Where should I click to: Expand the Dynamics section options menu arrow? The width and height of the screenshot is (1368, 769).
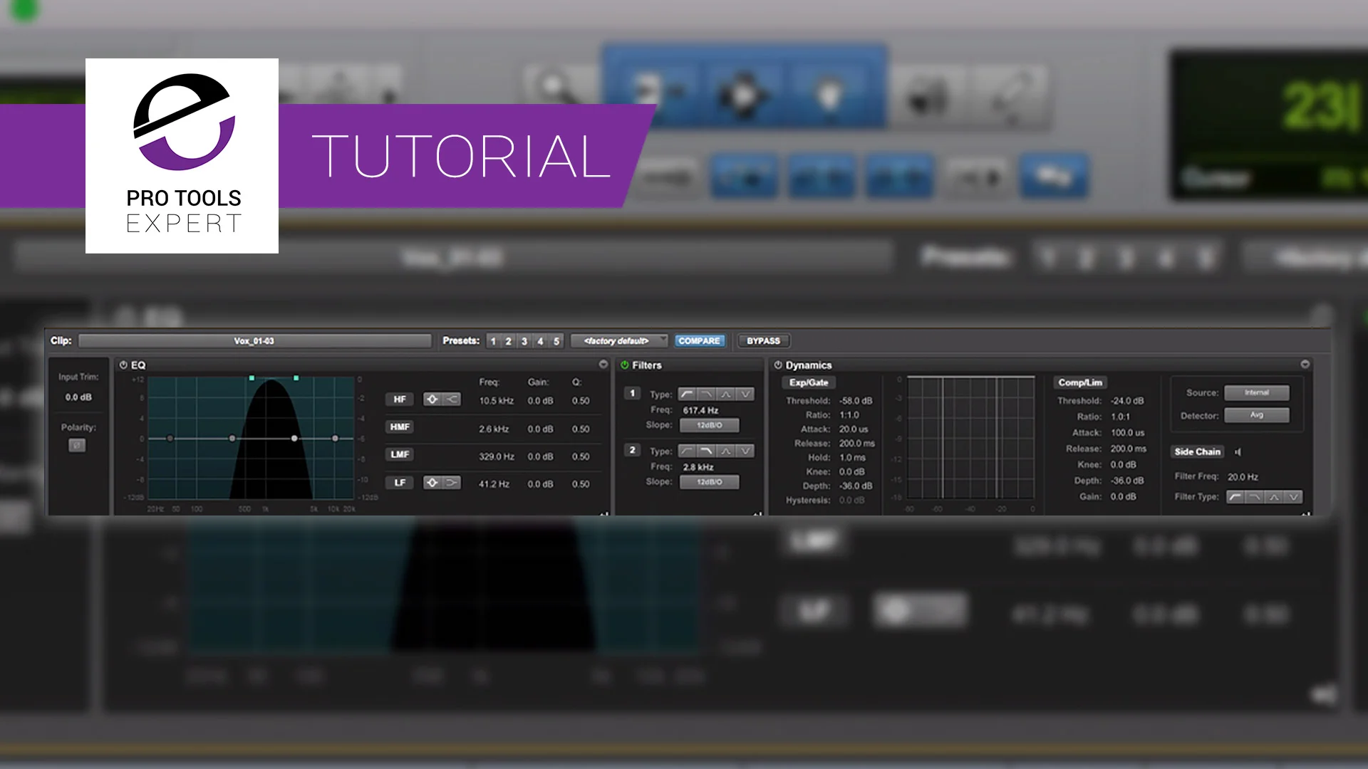point(1305,364)
